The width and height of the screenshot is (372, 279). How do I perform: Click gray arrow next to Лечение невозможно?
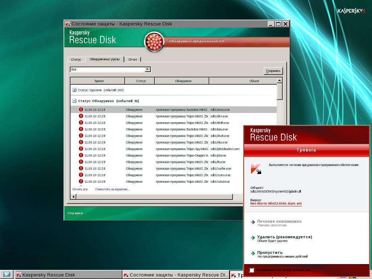tap(253, 222)
